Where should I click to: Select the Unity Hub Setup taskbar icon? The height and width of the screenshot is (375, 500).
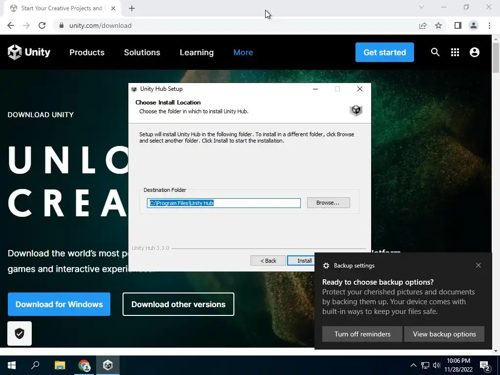coord(108,365)
